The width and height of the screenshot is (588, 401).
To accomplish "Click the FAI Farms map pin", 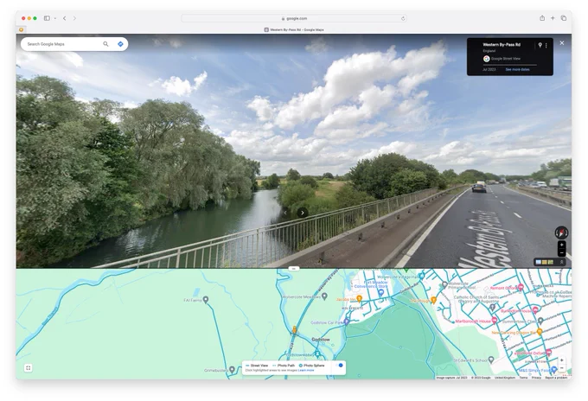I will coord(206,300).
